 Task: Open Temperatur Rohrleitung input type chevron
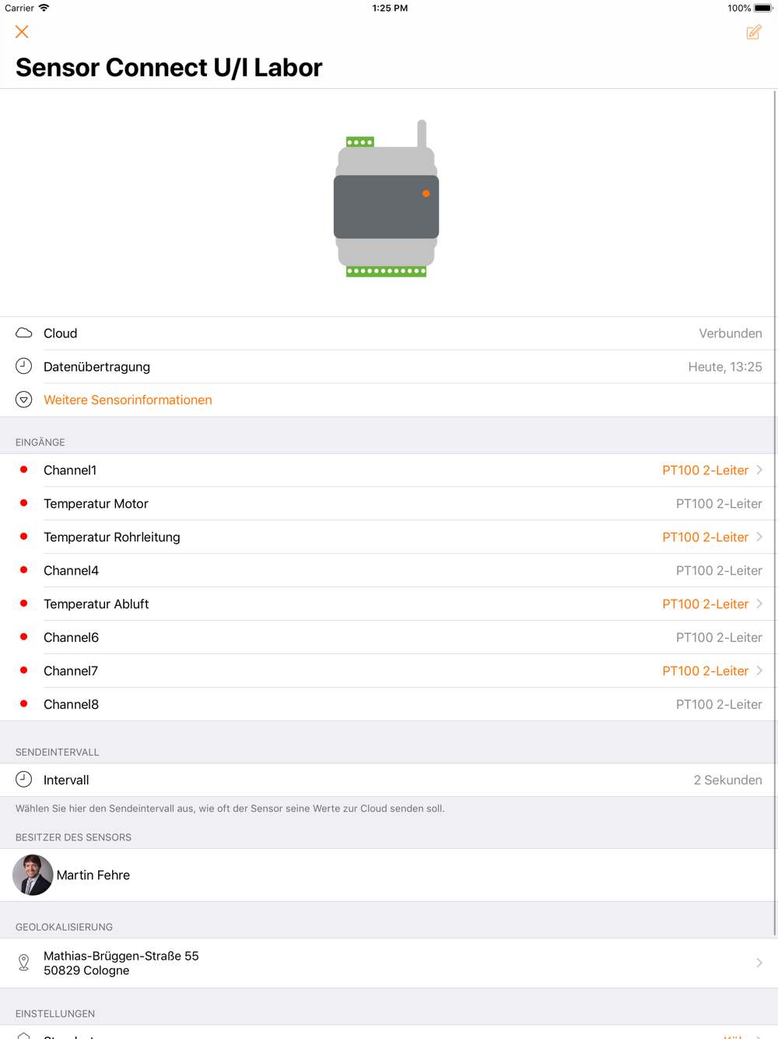[x=759, y=537]
